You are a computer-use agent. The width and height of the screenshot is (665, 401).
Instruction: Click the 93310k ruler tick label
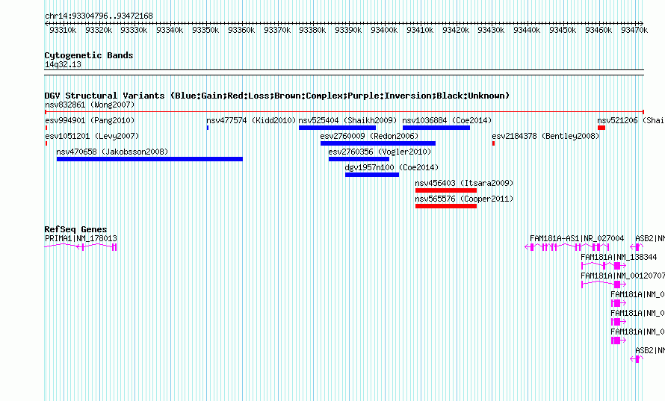[x=63, y=31]
